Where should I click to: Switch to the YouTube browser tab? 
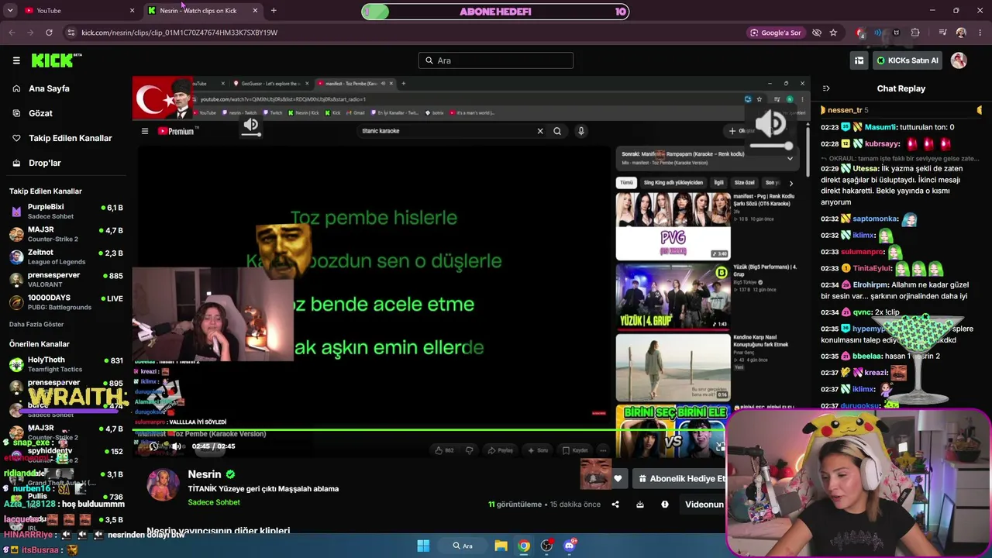(77, 10)
